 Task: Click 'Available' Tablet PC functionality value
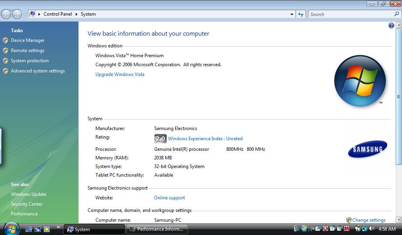coord(164,175)
